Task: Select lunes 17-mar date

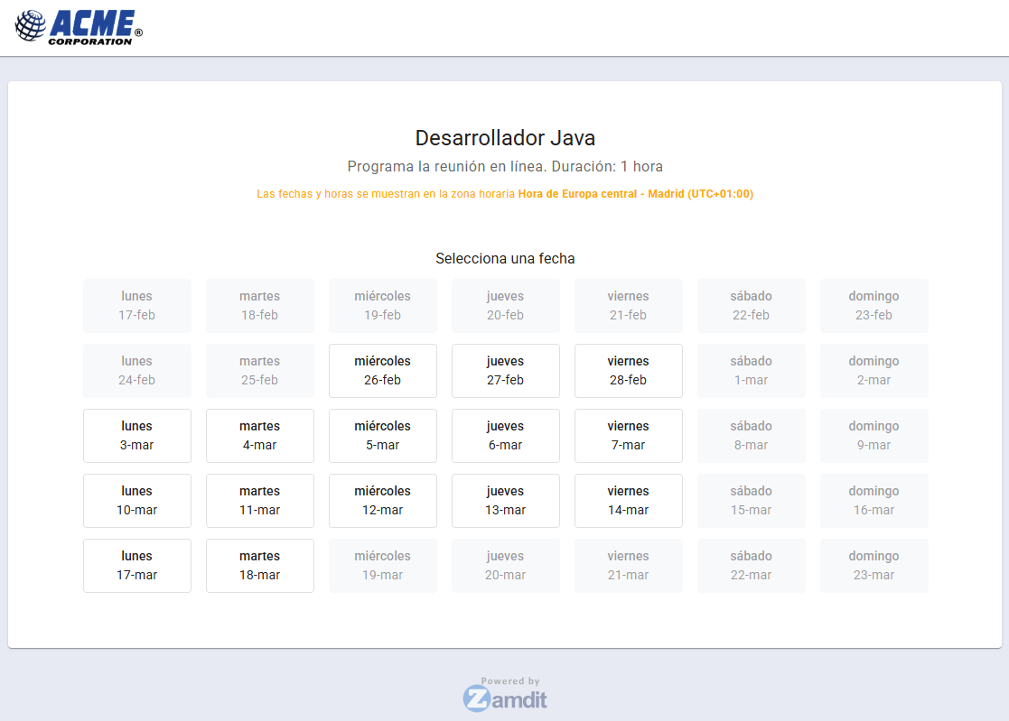Action: tap(137, 566)
